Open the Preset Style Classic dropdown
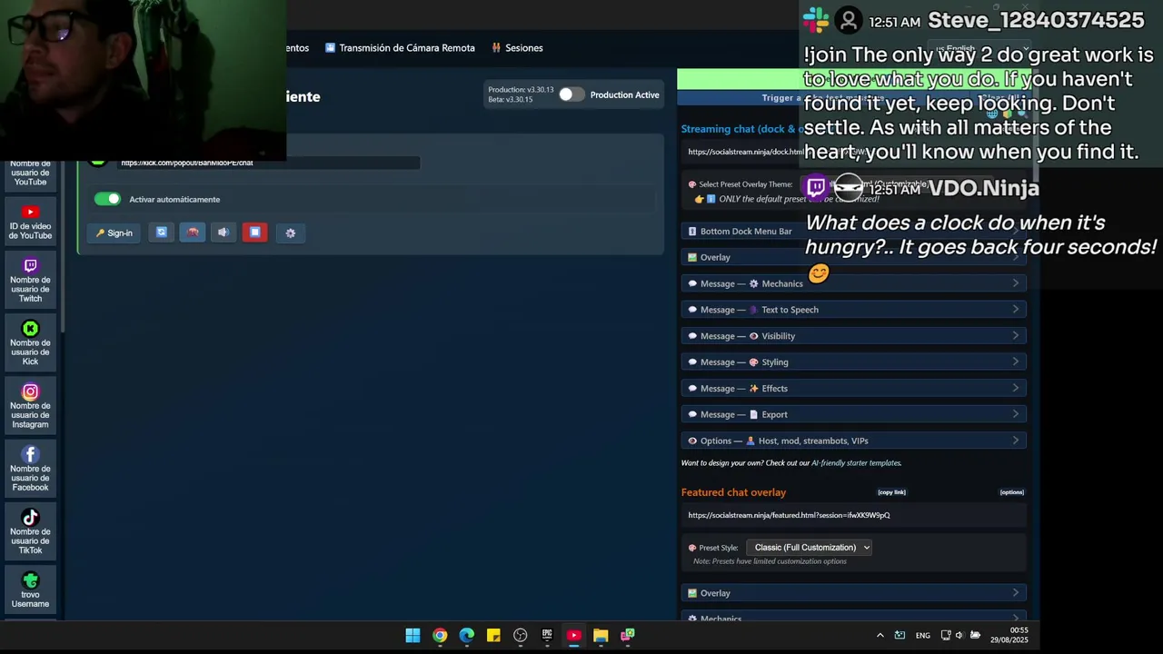The image size is (1163, 654). (x=809, y=547)
